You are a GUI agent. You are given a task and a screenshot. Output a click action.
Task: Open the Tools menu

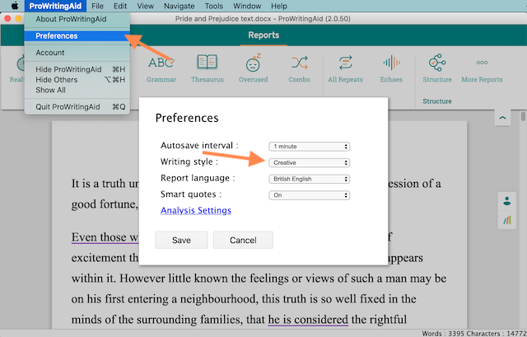214,6
